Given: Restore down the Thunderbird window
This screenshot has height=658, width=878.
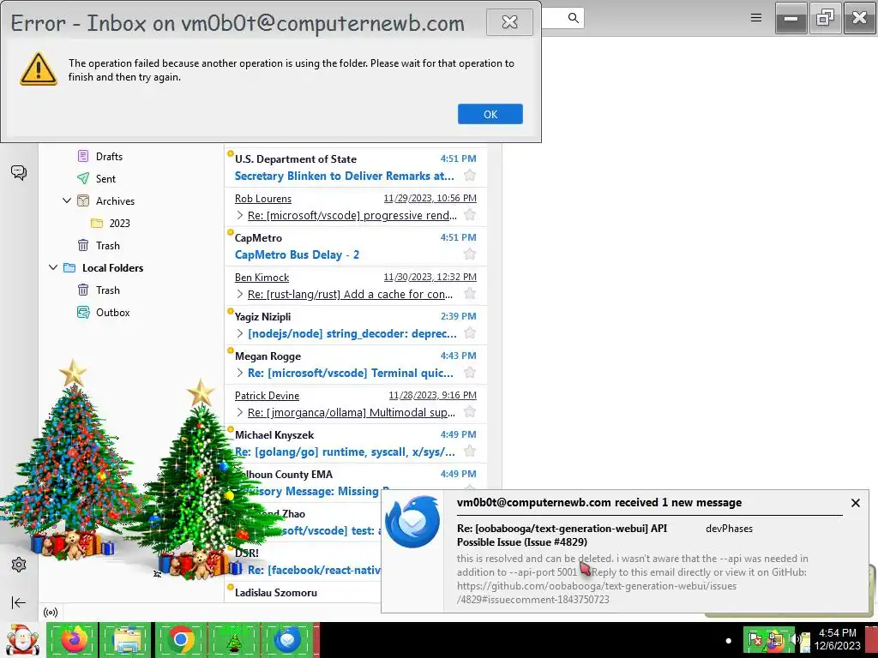Looking at the screenshot, I should pos(826,18).
